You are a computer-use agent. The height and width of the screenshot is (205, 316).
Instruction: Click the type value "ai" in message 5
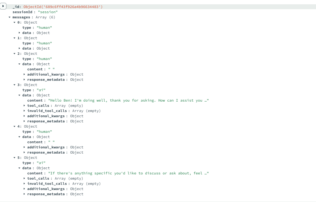coord(41,163)
